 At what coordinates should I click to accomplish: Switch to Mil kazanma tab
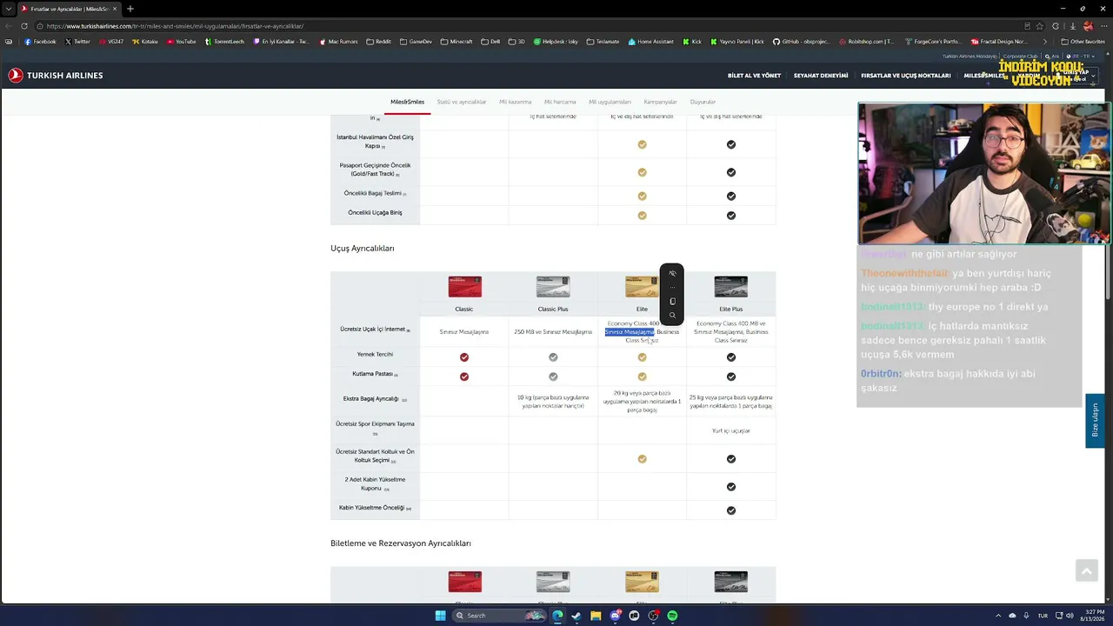coord(516,102)
